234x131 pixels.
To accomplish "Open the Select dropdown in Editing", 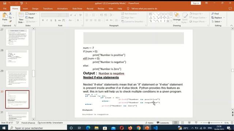I will (x=216, y=21).
